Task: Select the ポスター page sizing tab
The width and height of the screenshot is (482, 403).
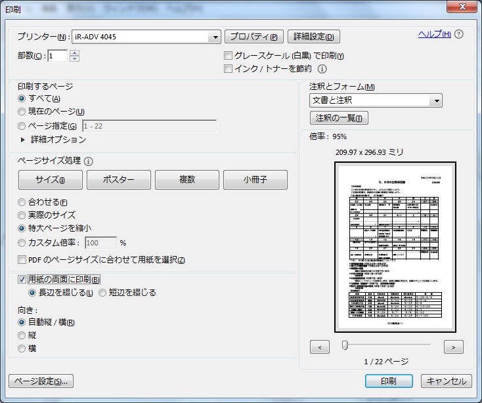Action: pos(119,180)
